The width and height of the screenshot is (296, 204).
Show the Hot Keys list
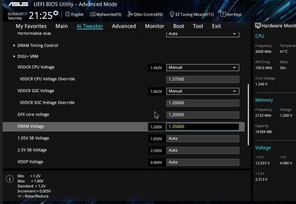coord(234,14)
